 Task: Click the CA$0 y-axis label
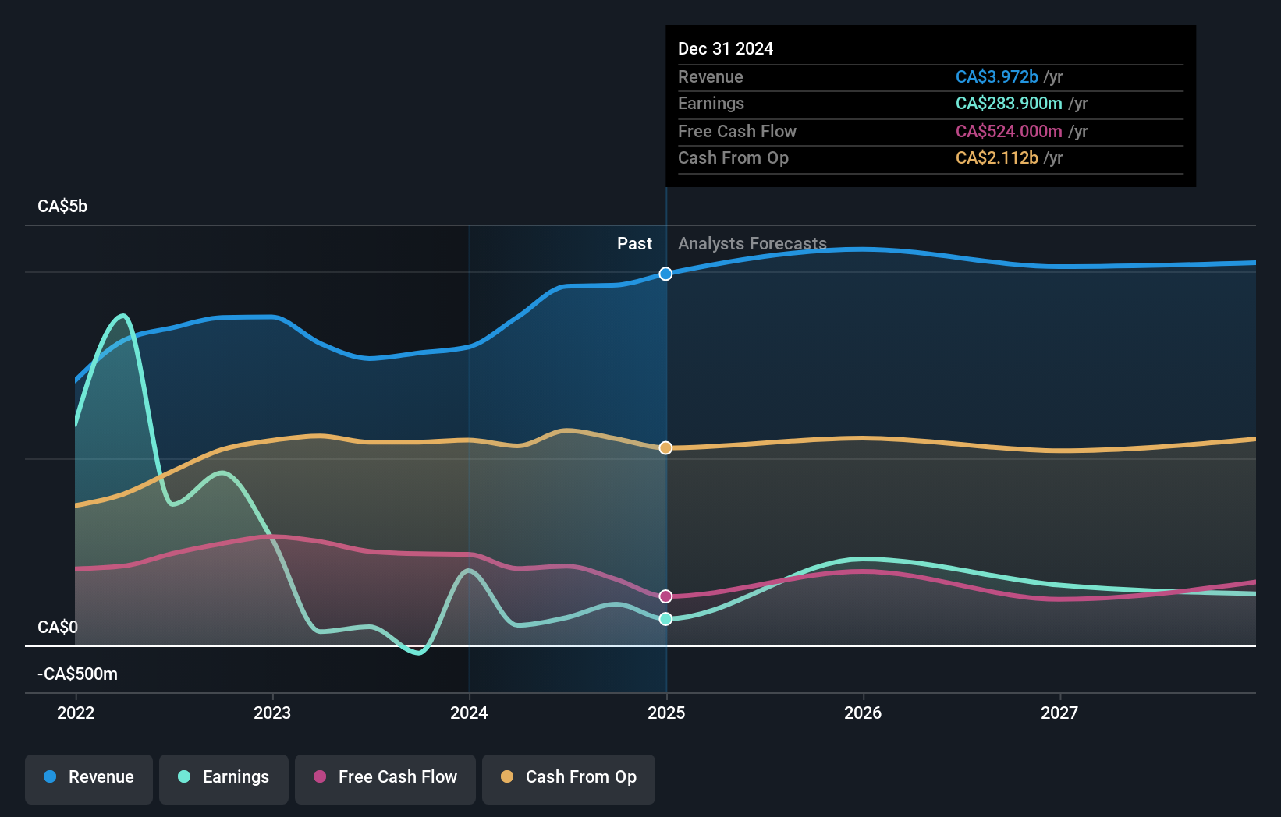pos(58,628)
